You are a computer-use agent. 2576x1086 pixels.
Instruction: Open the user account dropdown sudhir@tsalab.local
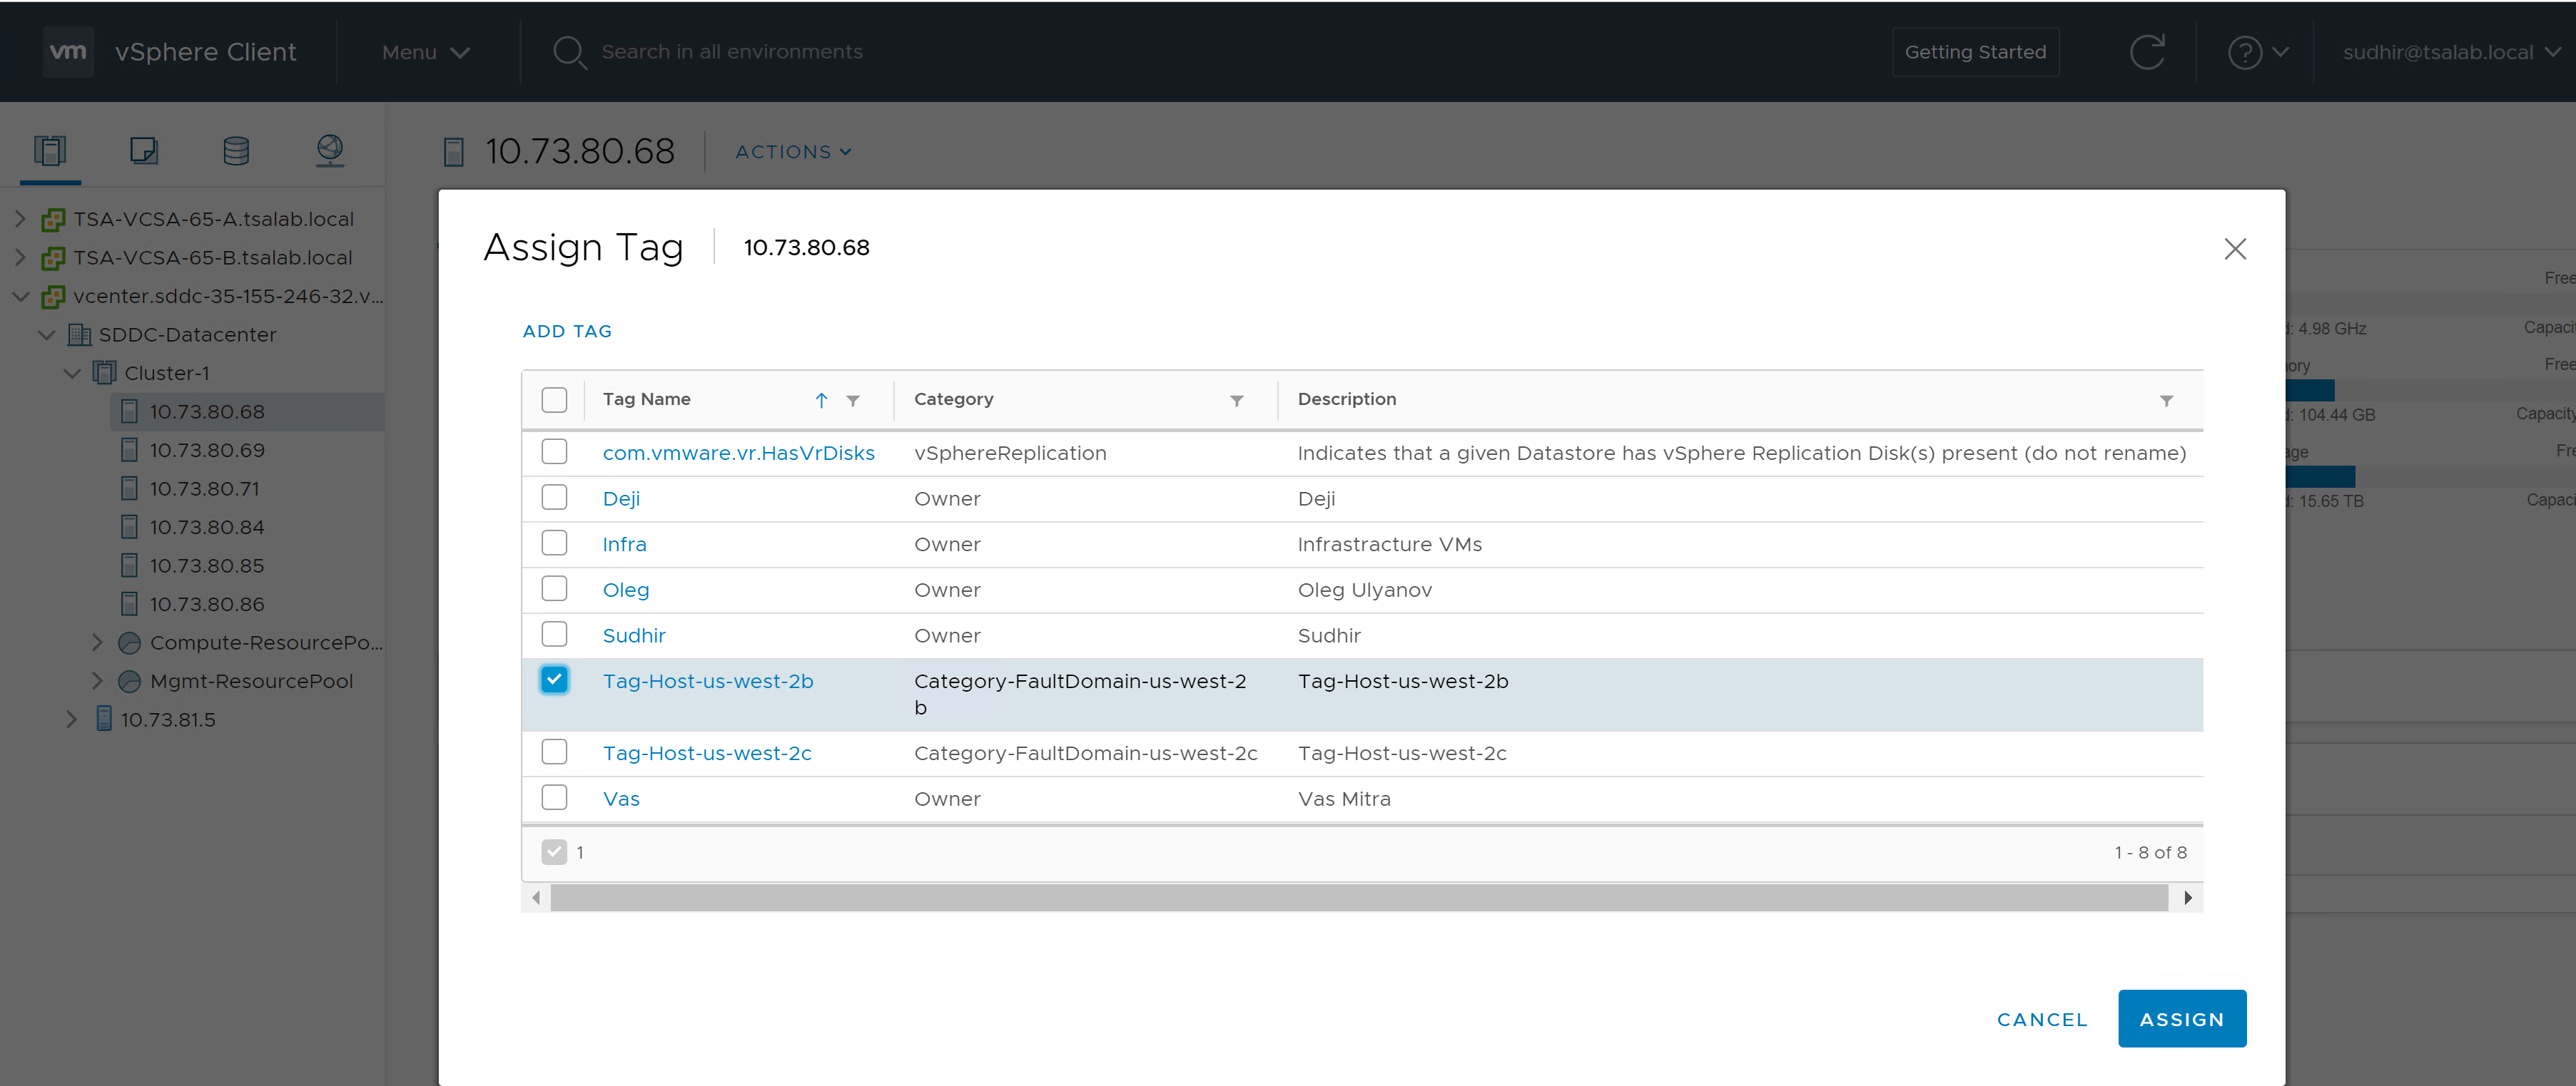click(x=2450, y=52)
